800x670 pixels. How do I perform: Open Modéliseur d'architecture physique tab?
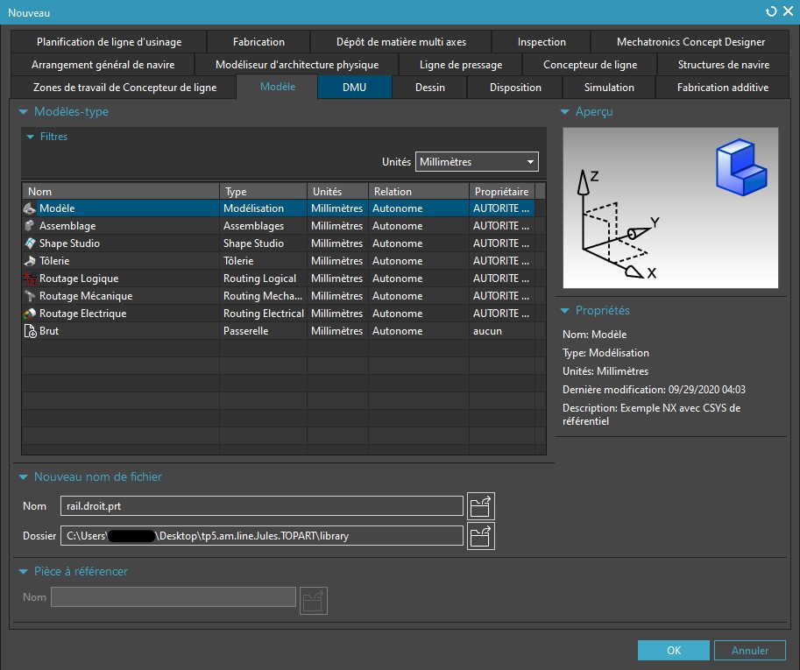297,65
